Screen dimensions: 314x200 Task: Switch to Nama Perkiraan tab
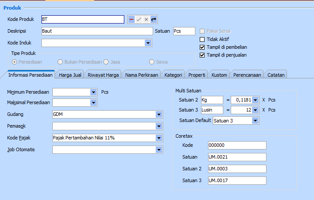pyautogui.click(x=142, y=75)
